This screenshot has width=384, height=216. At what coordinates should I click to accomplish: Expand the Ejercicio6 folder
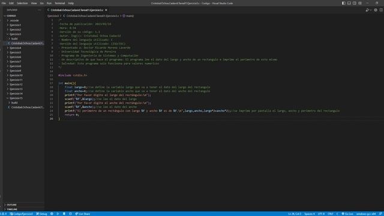tap(23, 57)
